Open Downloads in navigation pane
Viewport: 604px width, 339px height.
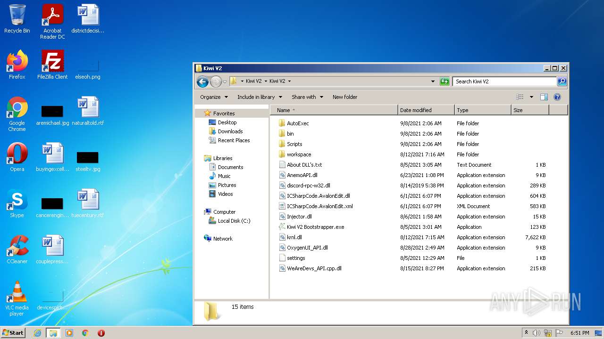point(230,131)
